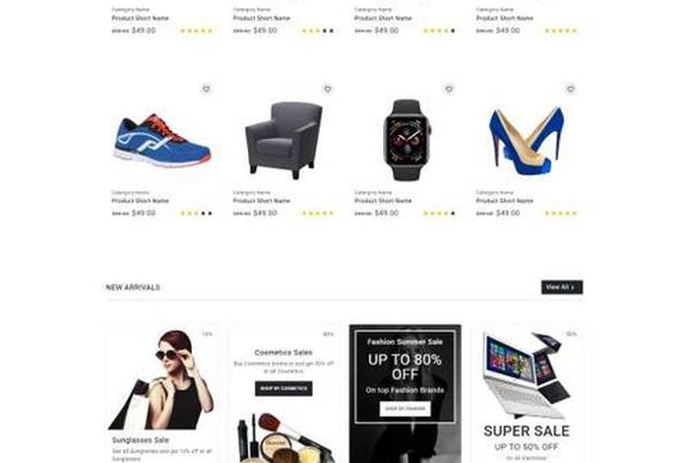The width and height of the screenshot is (689, 463).
Task: Click Shop by Cosmetics button
Action: tap(283, 389)
